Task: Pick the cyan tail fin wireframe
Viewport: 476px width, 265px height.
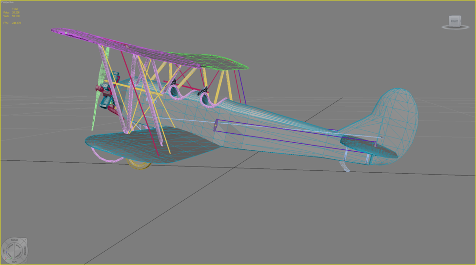Action: coord(395,121)
